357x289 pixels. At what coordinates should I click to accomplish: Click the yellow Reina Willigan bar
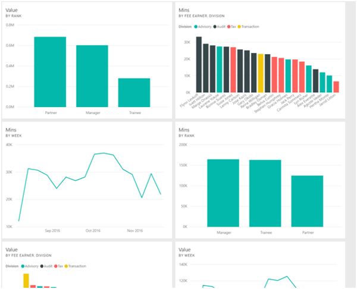(x=261, y=73)
